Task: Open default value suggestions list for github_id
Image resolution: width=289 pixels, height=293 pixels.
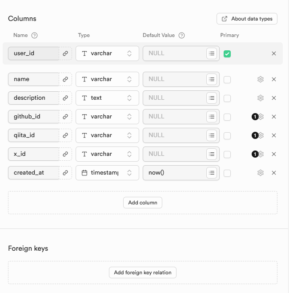Action: pos(212,117)
